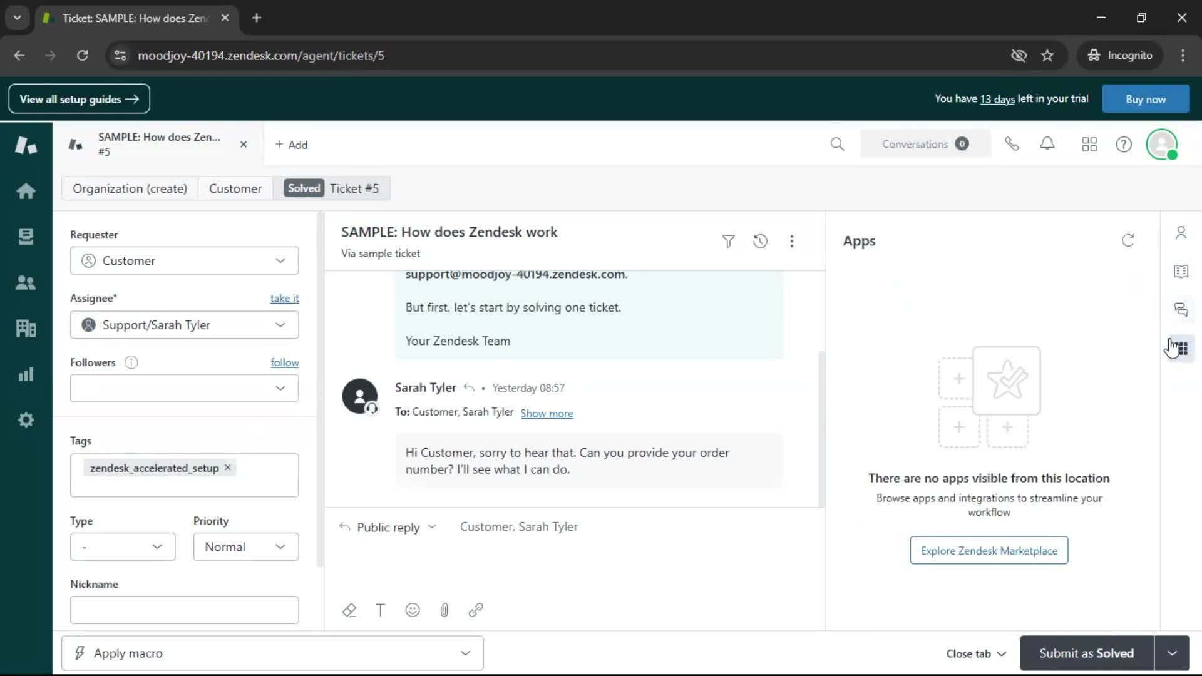Open notifications bell icon

[1047, 144]
